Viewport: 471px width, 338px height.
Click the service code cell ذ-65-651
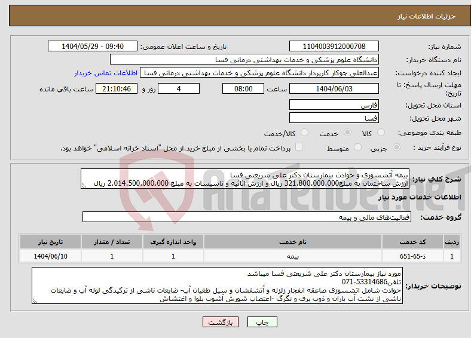point(413,256)
